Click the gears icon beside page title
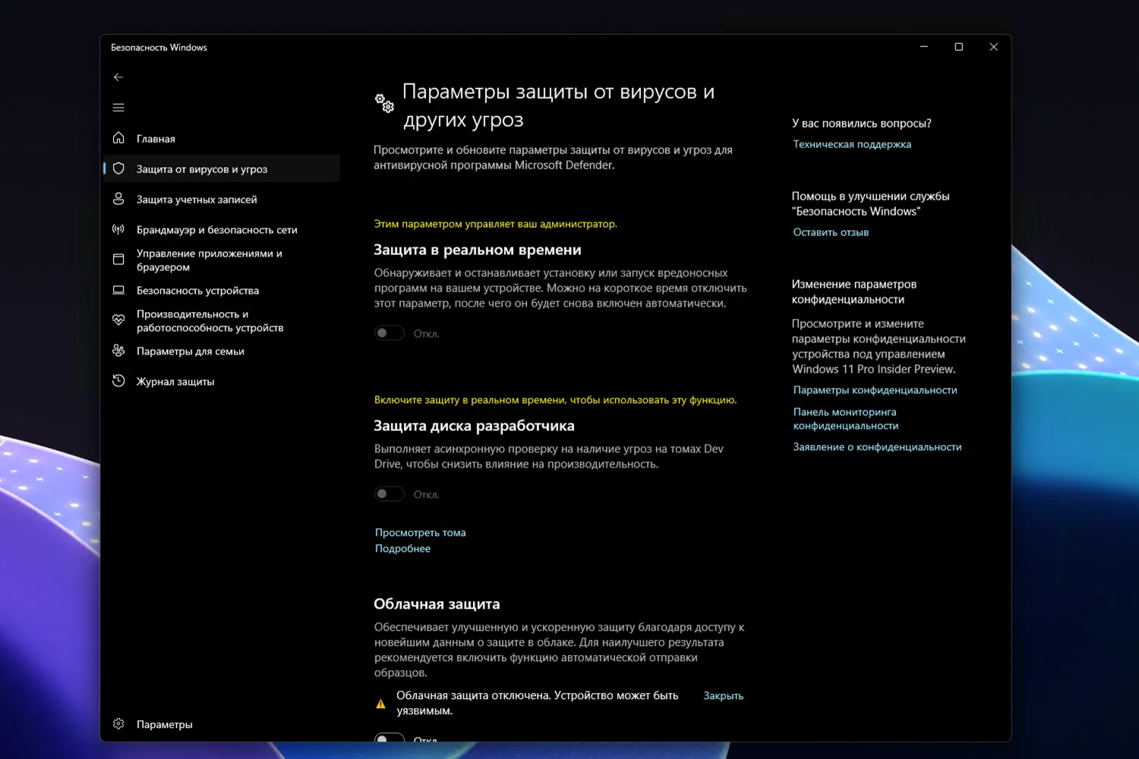Image resolution: width=1139 pixels, height=759 pixels. [x=384, y=103]
